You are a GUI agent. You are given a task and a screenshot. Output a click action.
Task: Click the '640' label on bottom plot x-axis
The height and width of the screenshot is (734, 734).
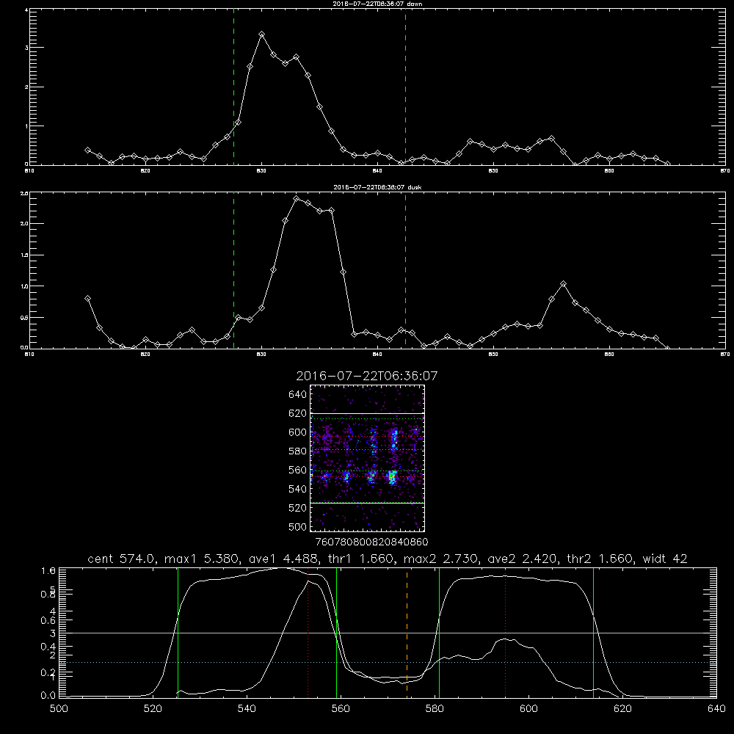716,709
